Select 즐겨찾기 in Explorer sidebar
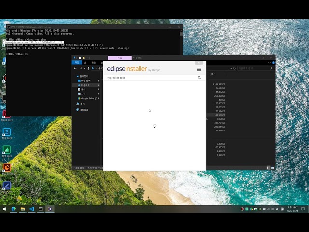 [83, 76]
